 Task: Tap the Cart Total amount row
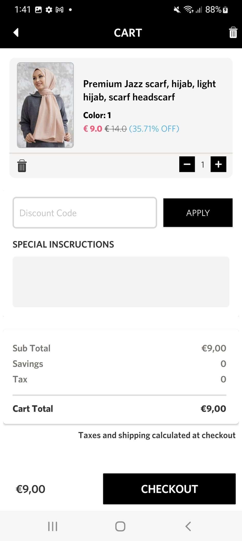pyautogui.click(x=119, y=409)
